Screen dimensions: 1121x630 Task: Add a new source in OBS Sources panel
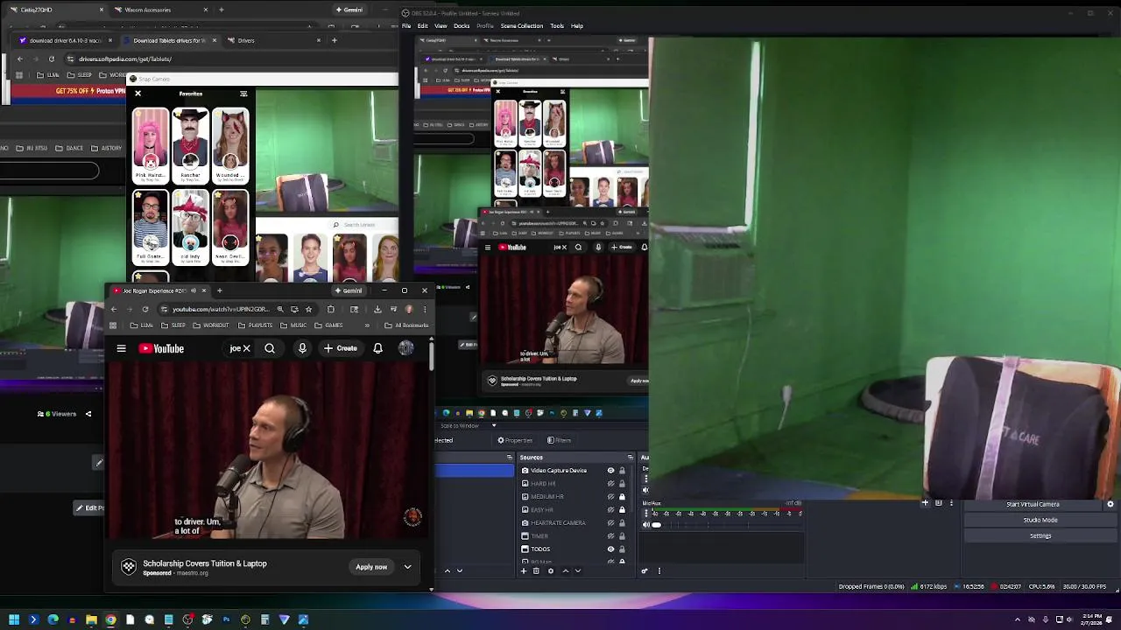point(524,571)
